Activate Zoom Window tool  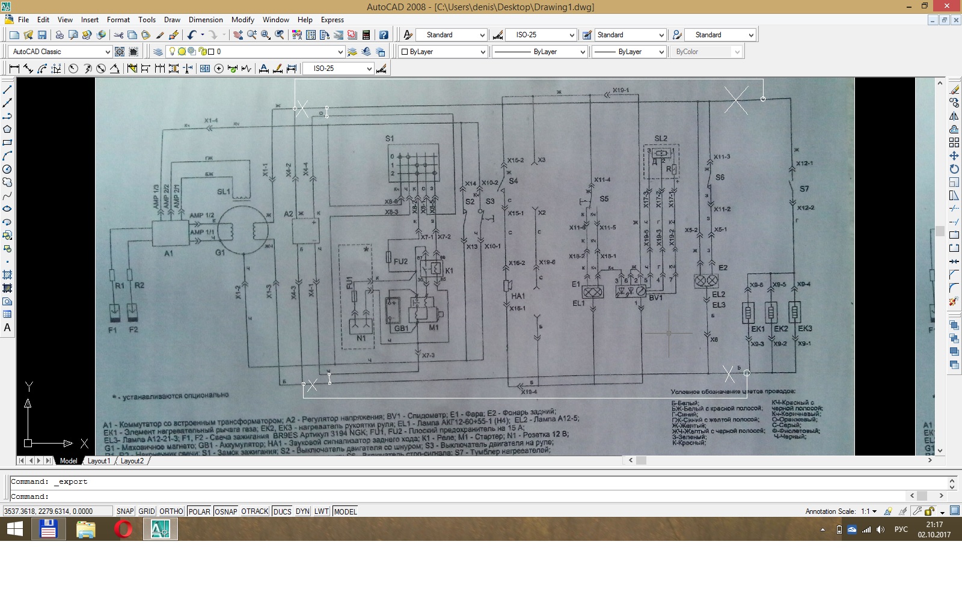coord(266,35)
